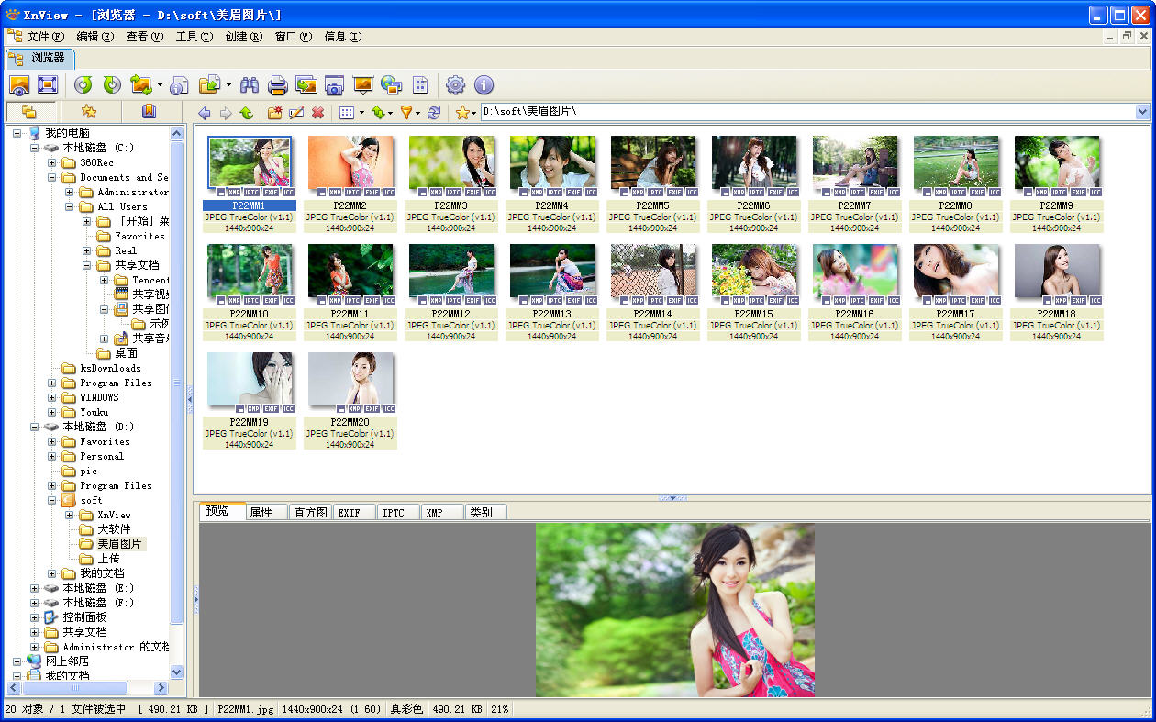Launch the screen capture tool
The image size is (1156, 722).
334,85
